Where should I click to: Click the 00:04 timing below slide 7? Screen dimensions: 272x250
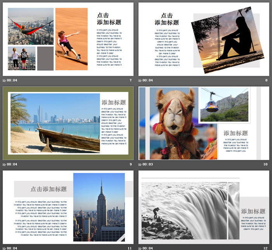pos(12,80)
